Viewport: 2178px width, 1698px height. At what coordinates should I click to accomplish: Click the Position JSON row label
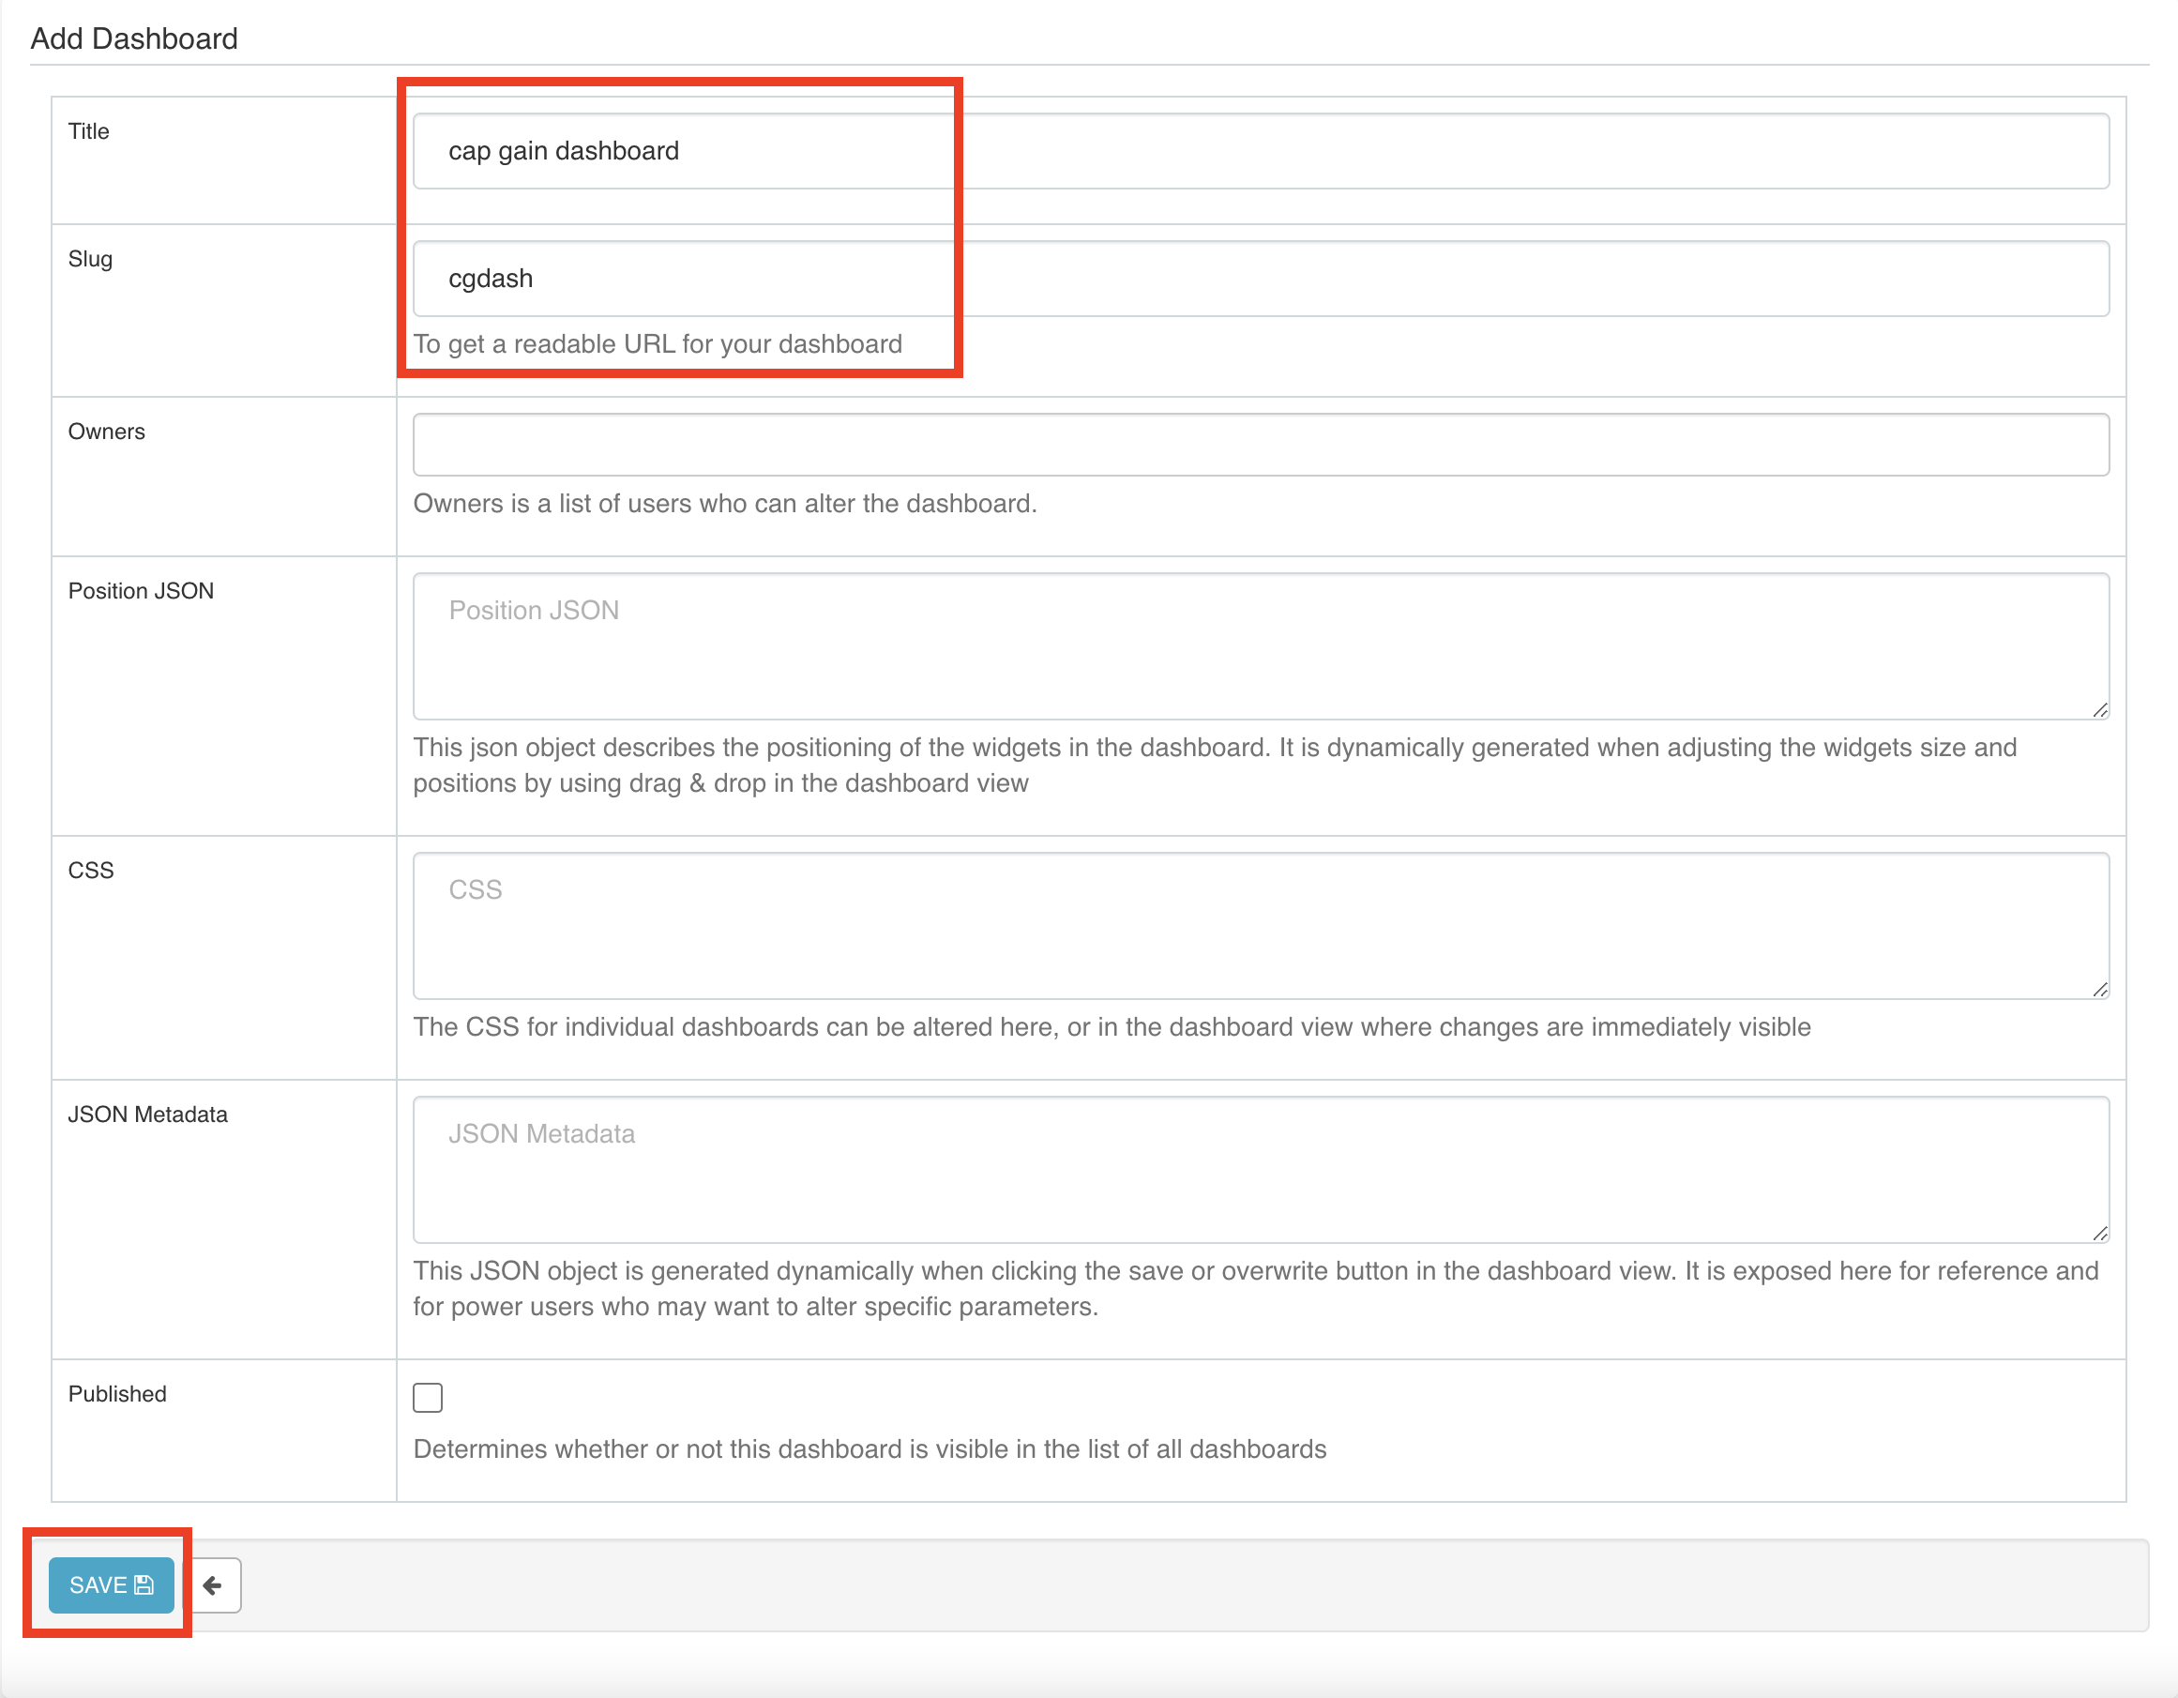click(x=141, y=591)
